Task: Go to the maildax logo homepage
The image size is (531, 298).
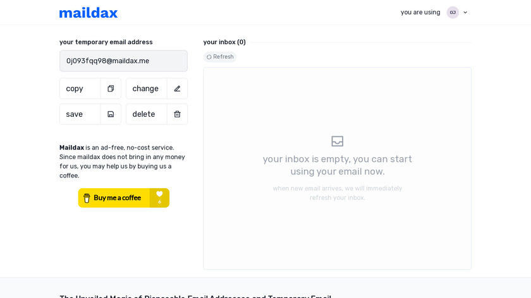Action: 88,13
